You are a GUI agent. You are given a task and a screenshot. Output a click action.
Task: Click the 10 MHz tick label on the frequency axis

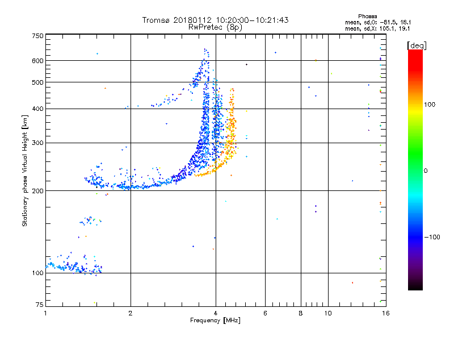tap(328, 313)
